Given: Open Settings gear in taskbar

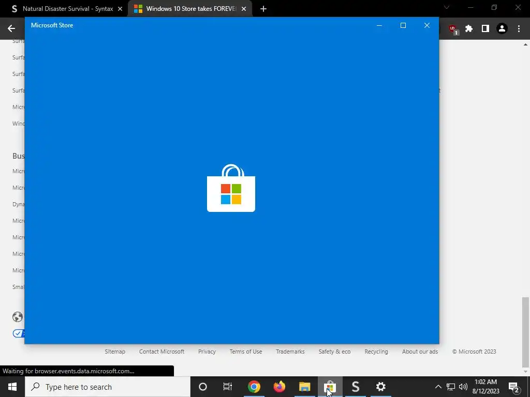Looking at the screenshot, I should (381, 387).
